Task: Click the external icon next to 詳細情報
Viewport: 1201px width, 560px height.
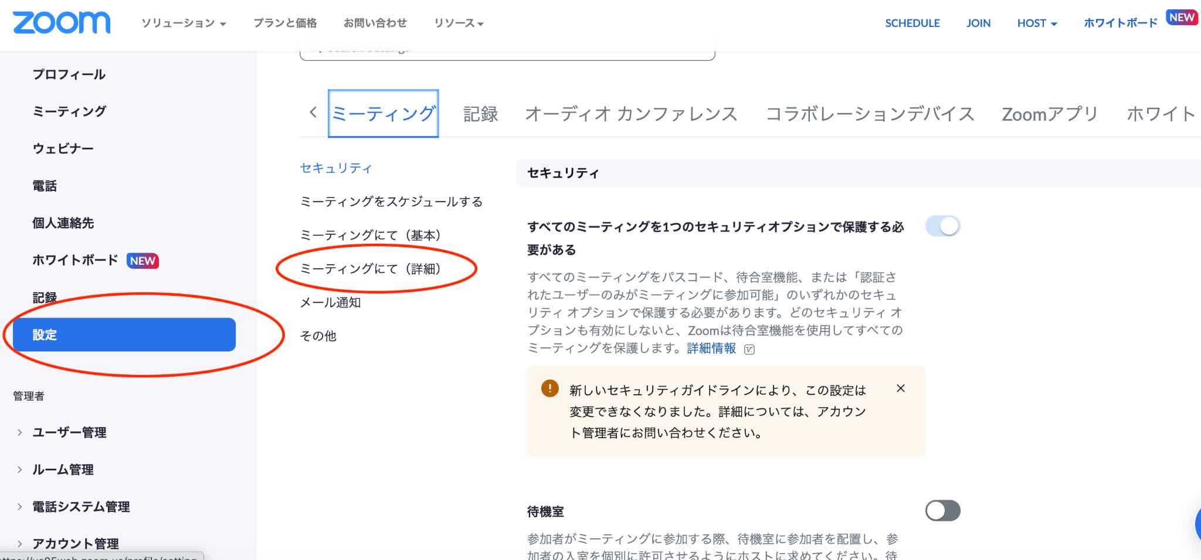Action: 749,350
